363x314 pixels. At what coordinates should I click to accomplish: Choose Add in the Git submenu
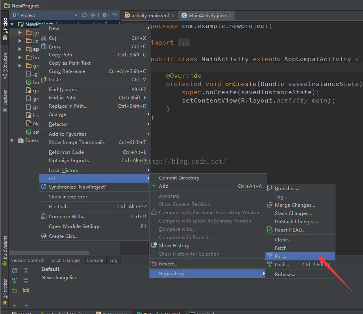pos(208,186)
